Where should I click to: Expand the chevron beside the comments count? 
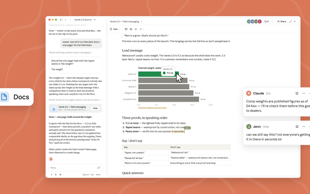[272, 21]
